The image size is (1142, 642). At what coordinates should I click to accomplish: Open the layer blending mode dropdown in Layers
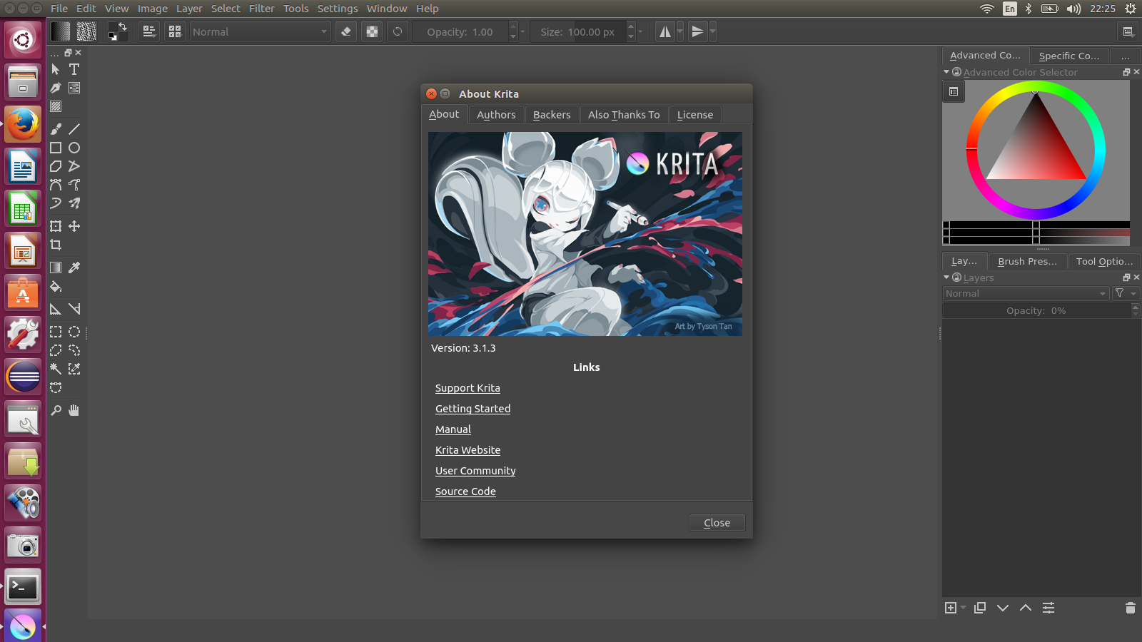point(1026,293)
